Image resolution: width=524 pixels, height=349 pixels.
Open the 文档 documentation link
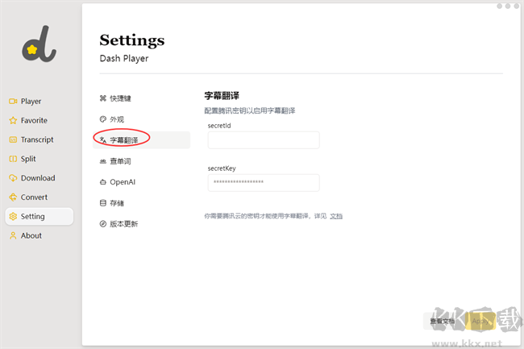336,216
